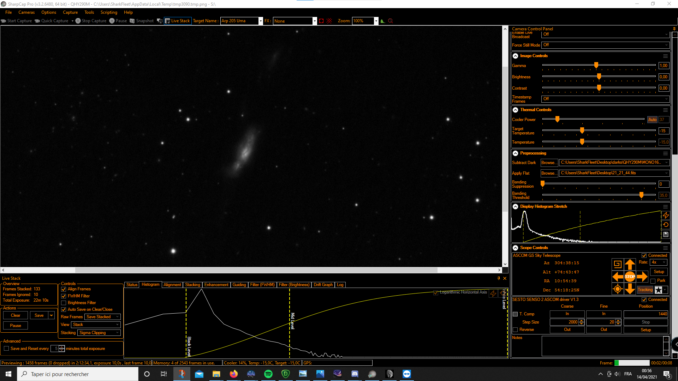
Task: Open Spotify from the taskbar
Action: pos(268,374)
